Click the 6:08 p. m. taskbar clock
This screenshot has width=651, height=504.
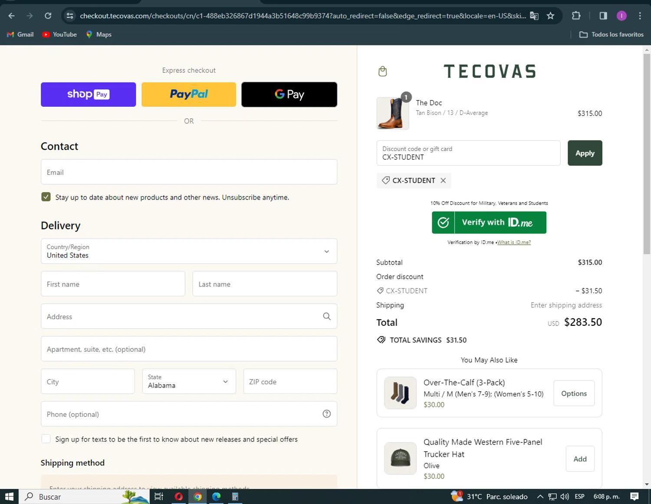click(606, 497)
